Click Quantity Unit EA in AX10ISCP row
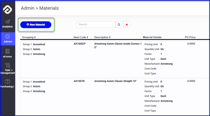Image resolution: width=210 pixels, height=116 pixels. 154,49
